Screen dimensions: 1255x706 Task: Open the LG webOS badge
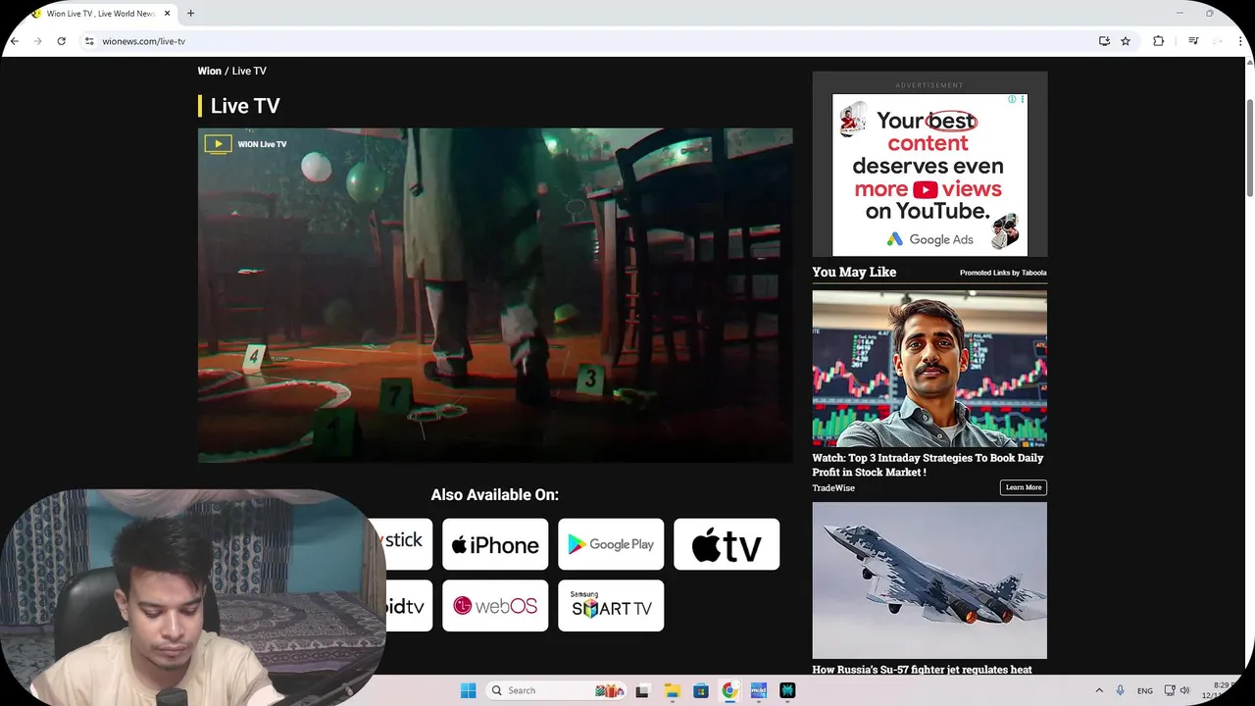tap(495, 605)
